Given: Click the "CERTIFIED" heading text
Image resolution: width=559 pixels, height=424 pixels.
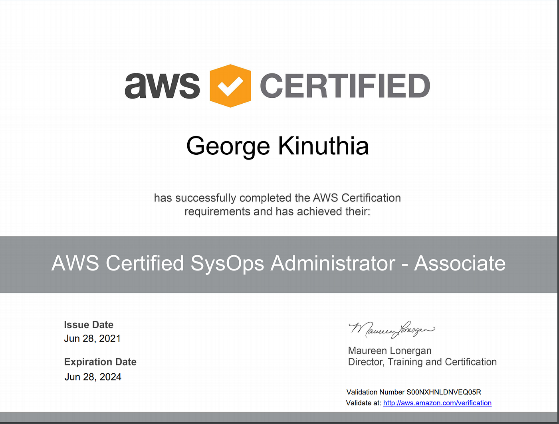Looking at the screenshot, I should click(x=345, y=86).
